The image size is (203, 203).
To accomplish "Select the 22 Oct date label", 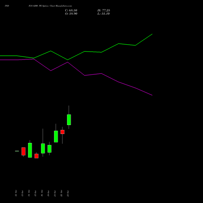I will click(x=61, y=193).
